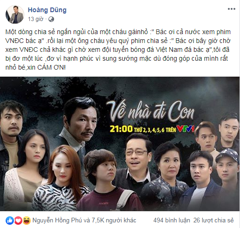The image size is (240, 228).
Task: Click the VTV1 logo in the poster
Action: 185,129
